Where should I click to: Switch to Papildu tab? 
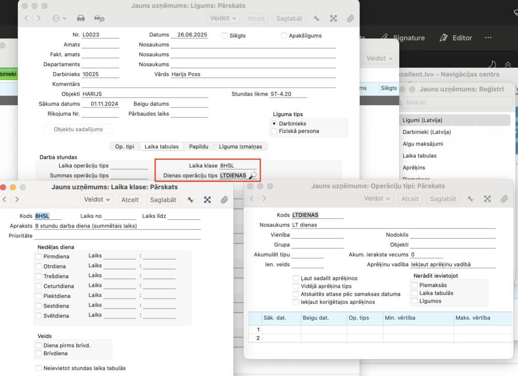point(198,147)
